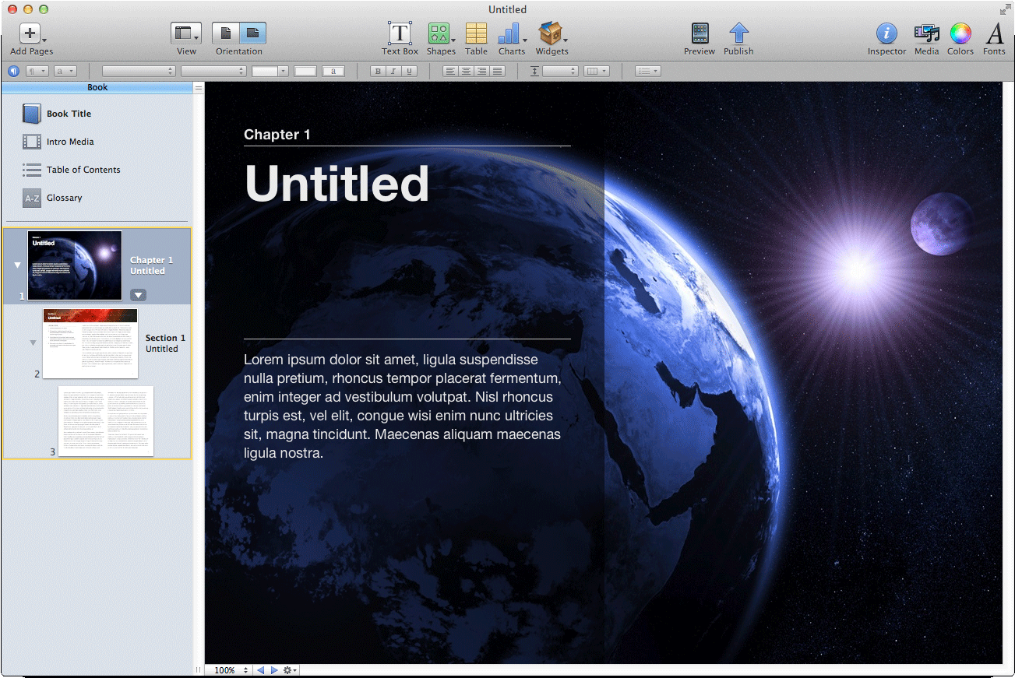Go to the next page arrow

(274, 670)
